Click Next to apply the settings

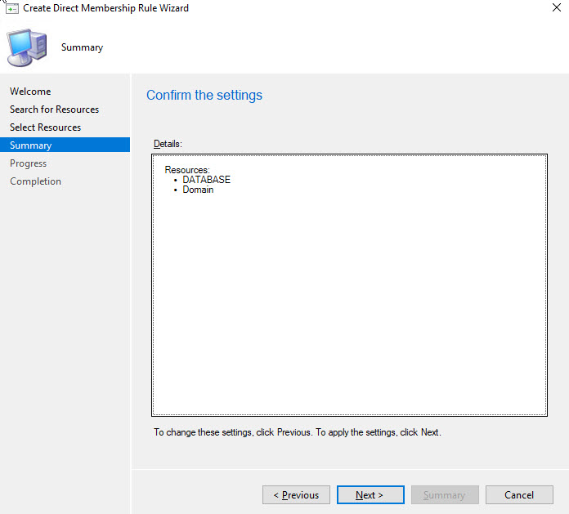pos(370,495)
